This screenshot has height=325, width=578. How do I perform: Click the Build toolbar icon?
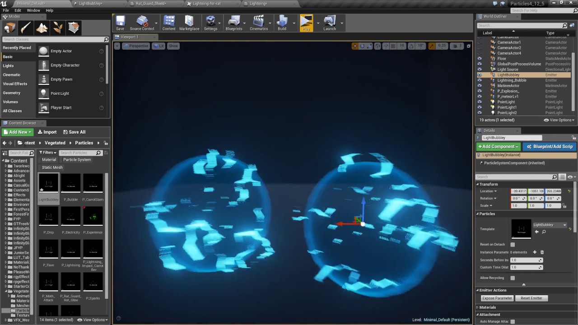tap(282, 23)
